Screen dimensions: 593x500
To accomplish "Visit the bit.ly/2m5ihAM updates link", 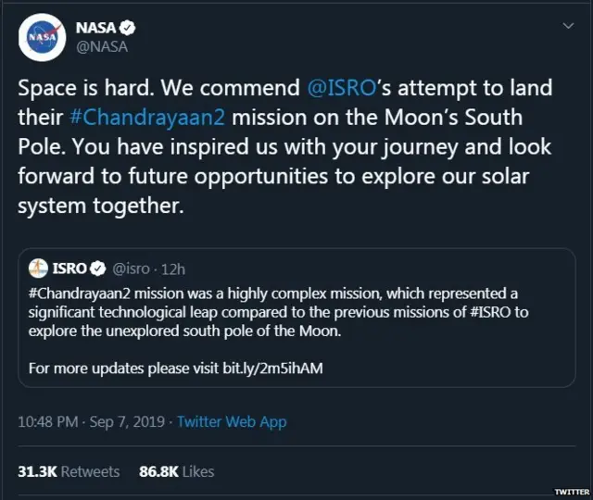I will coord(272,369).
